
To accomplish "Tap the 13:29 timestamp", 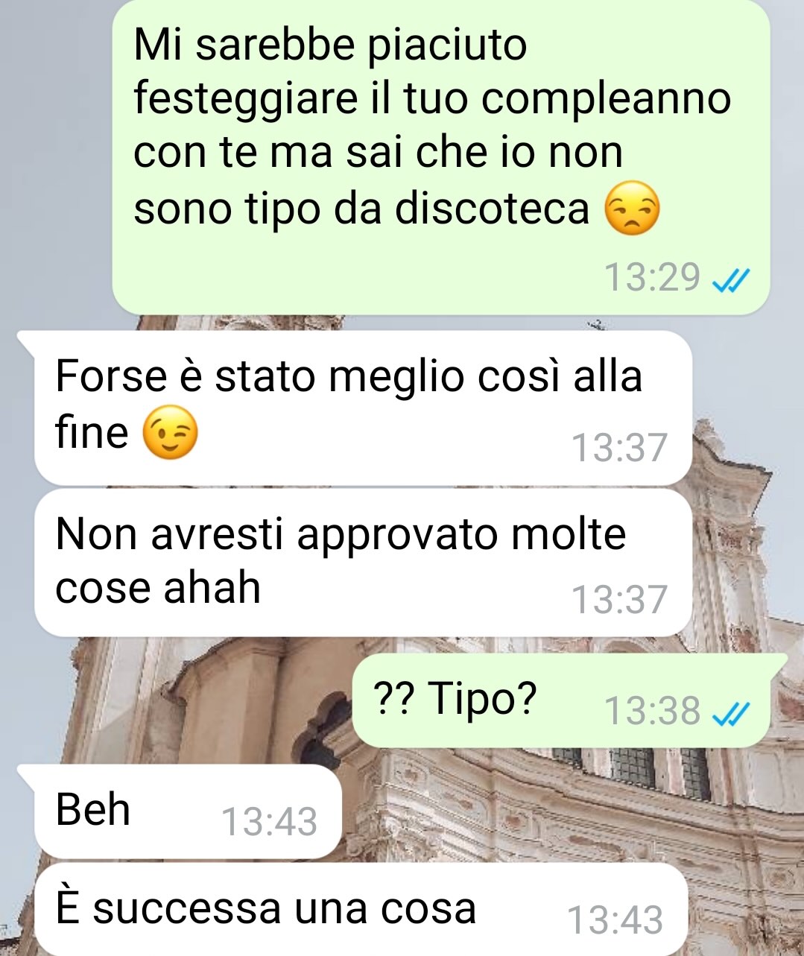I will point(652,278).
